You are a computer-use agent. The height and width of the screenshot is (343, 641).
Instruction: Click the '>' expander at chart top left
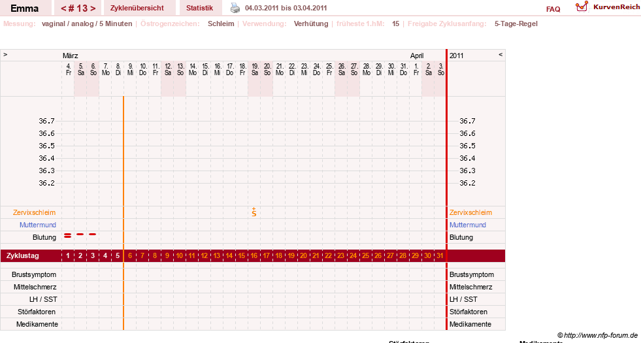[5, 54]
